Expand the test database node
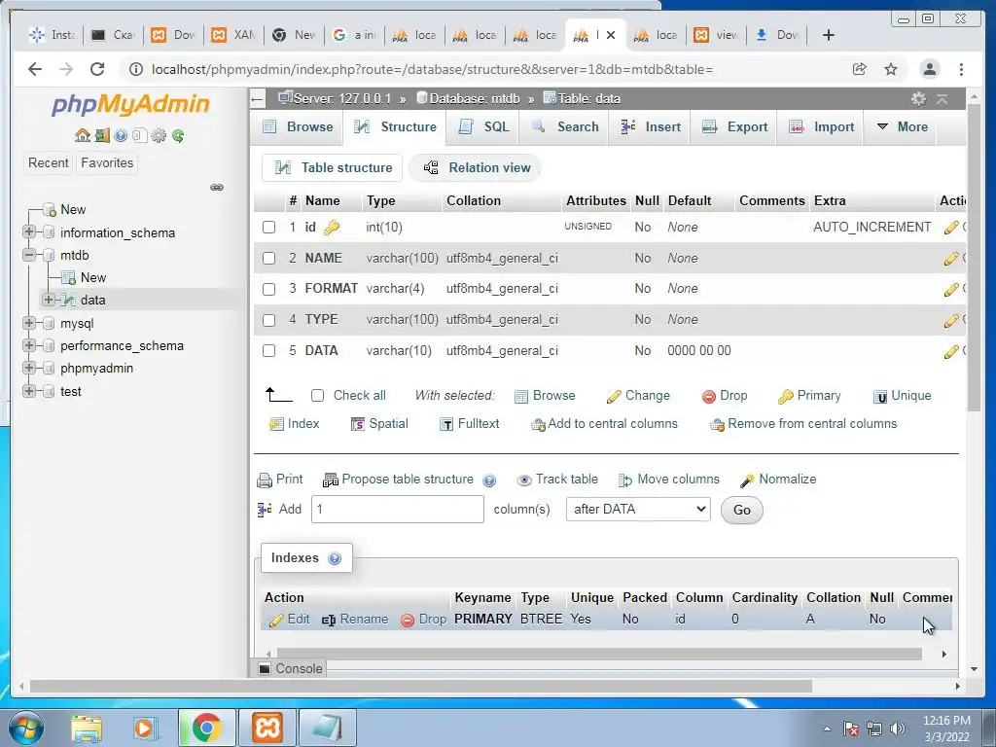The image size is (996, 747). (x=28, y=391)
